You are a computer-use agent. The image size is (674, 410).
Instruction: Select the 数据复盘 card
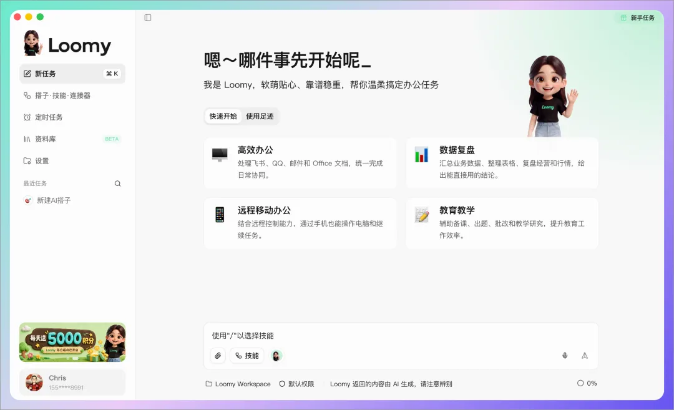[x=502, y=163]
